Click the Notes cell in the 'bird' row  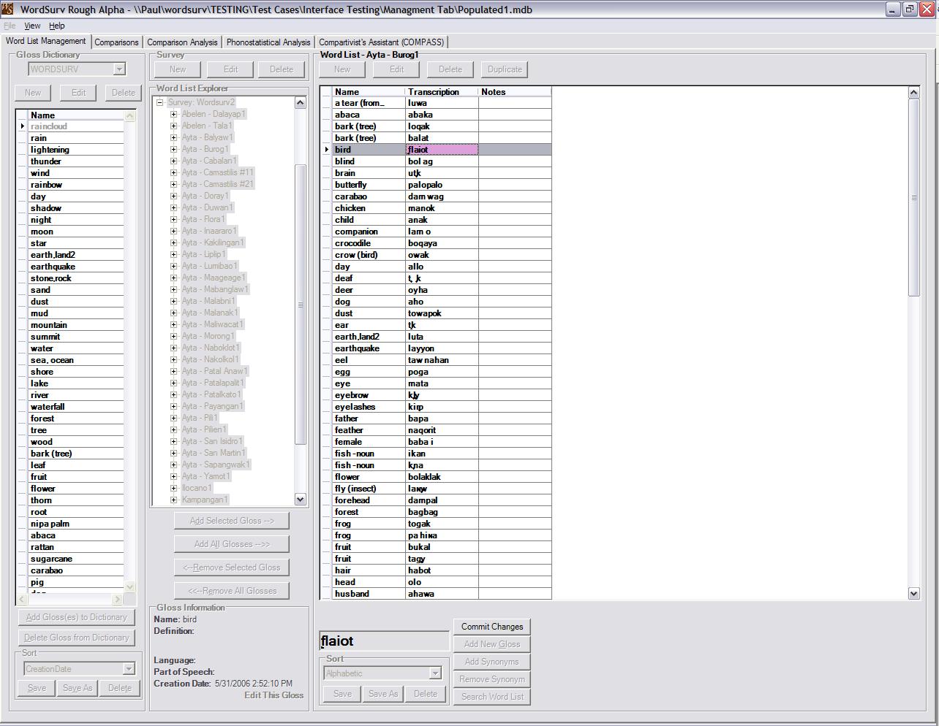515,150
